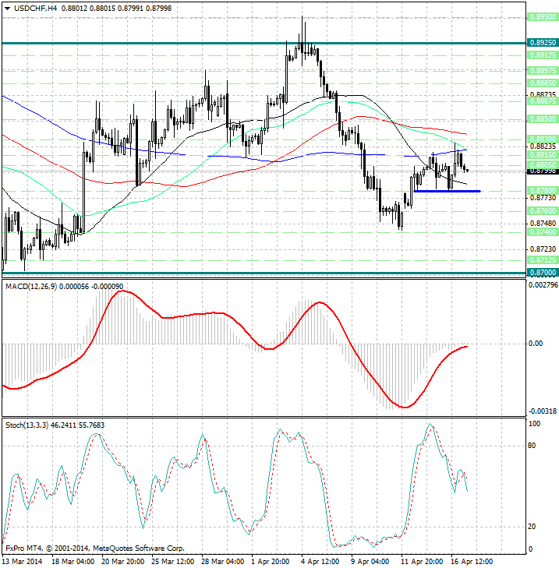
Task: Click the 0.89500 price label
Action: pos(541,16)
